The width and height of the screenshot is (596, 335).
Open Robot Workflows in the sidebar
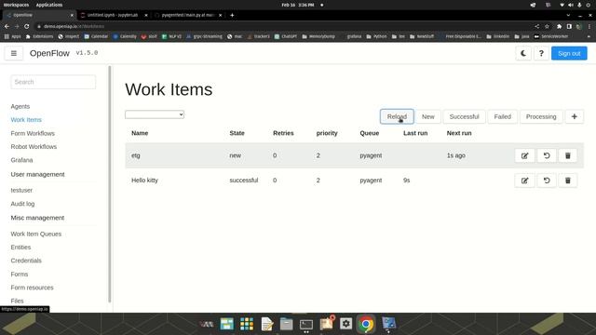coord(34,147)
